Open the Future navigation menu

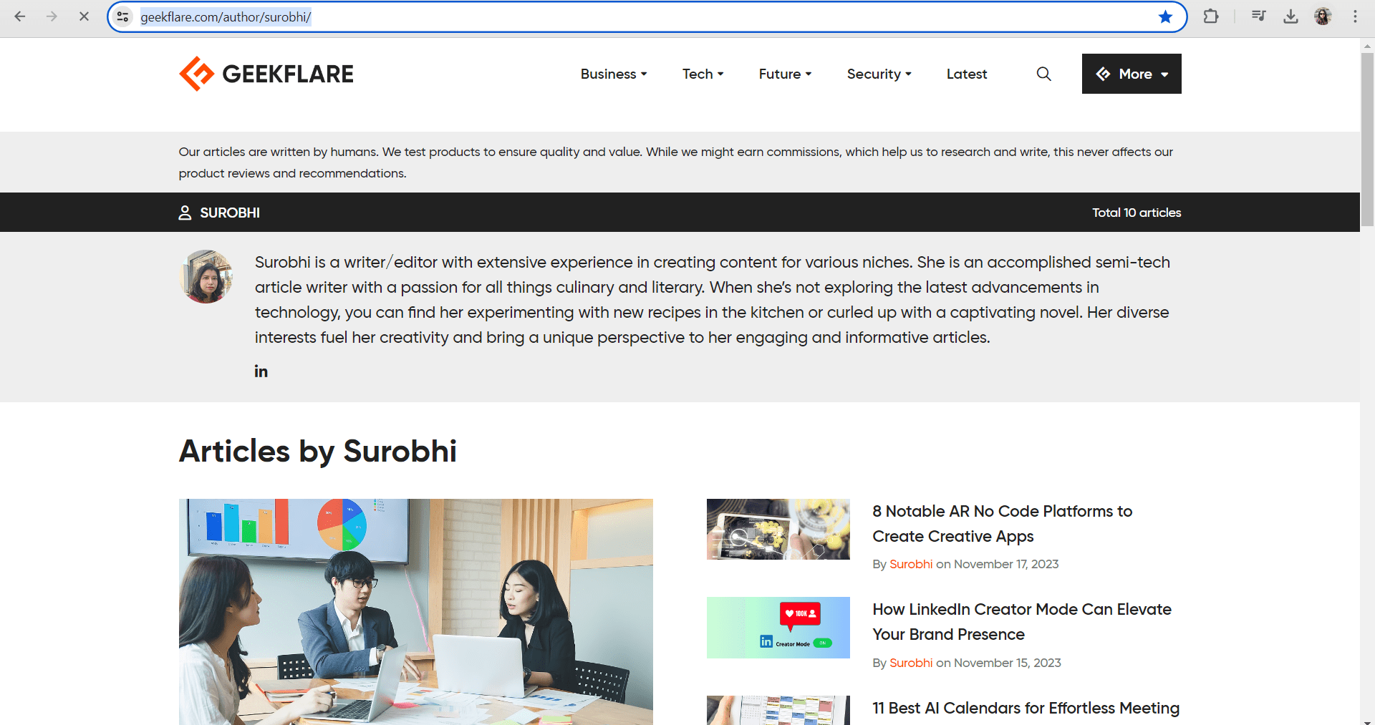coord(785,74)
